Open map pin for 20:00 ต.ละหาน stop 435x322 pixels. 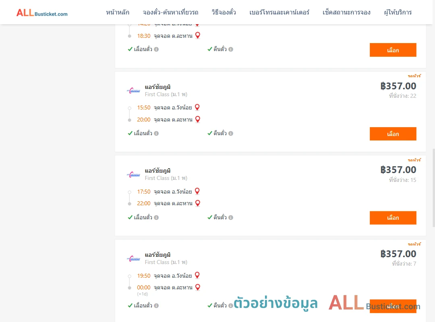pos(198,120)
